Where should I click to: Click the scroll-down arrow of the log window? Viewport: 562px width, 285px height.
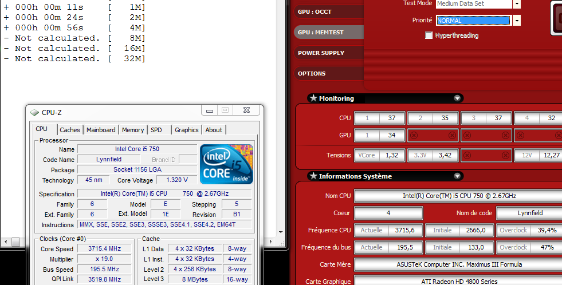[281, 232]
